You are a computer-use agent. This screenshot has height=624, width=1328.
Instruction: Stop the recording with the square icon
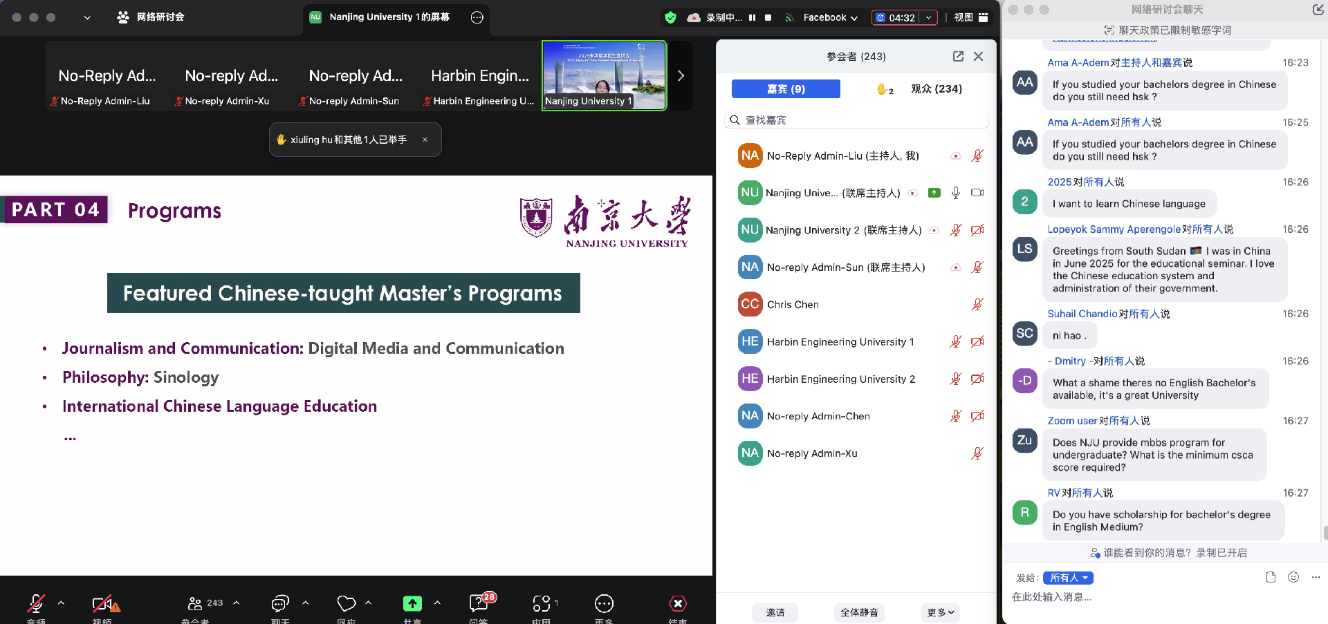click(768, 18)
